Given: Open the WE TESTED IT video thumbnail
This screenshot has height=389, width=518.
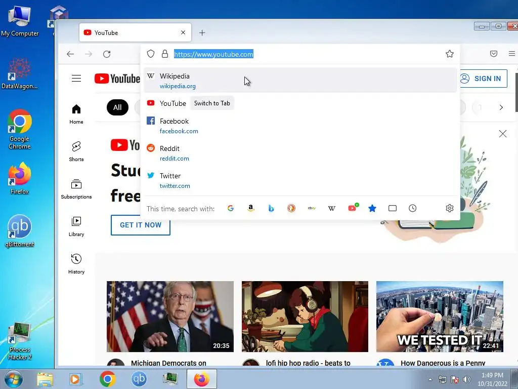Looking at the screenshot, I should pos(440,317).
